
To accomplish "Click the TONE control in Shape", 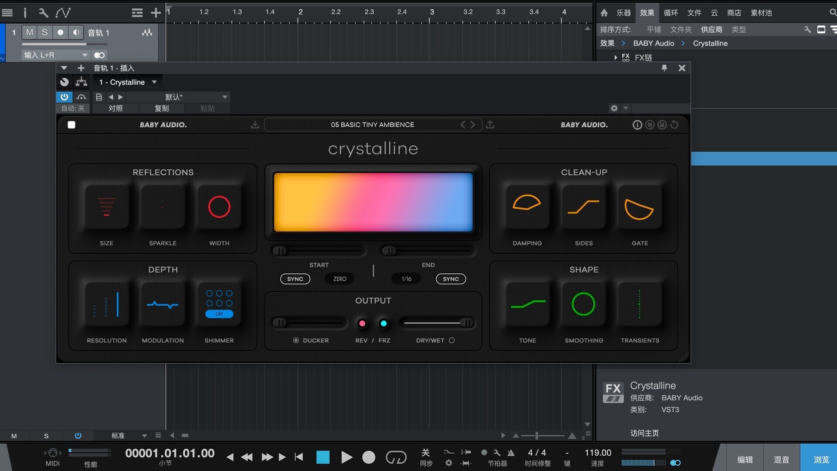I will (x=527, y=304).
